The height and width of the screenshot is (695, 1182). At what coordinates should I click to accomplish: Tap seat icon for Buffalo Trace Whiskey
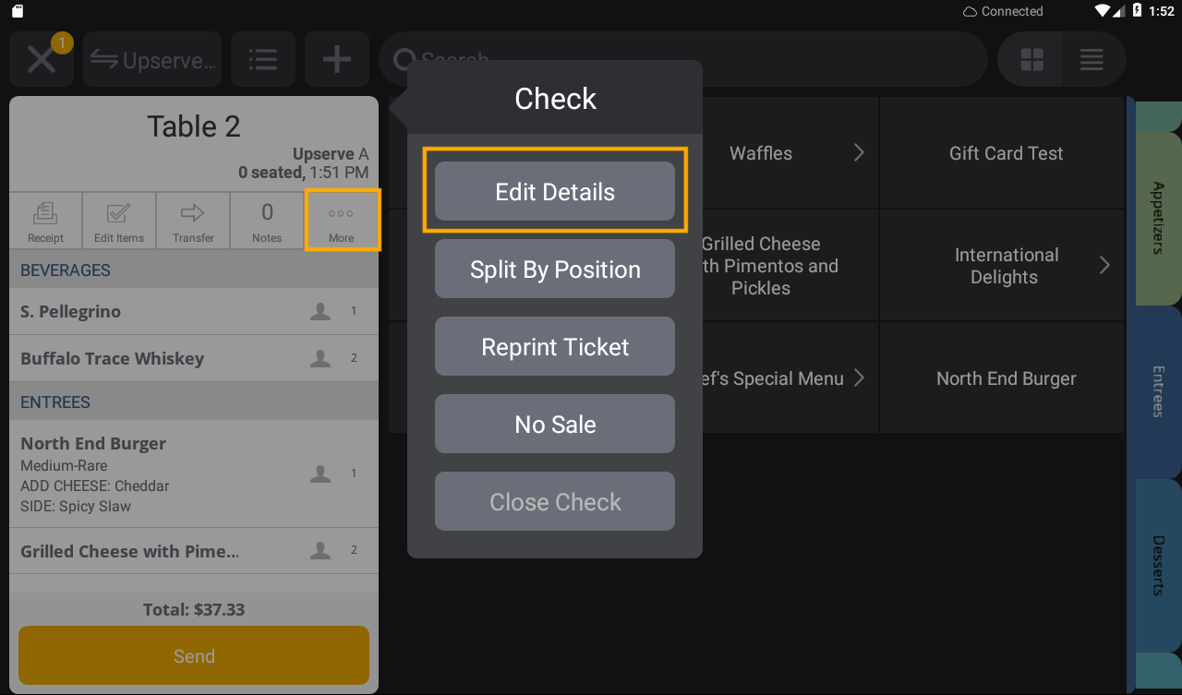pyautogui.click(x=320, y=358)
